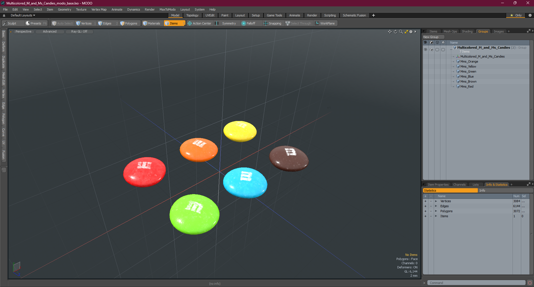Toggle Snapping on or off
This screenshot has height=287, width=534.
click(272, 23)
